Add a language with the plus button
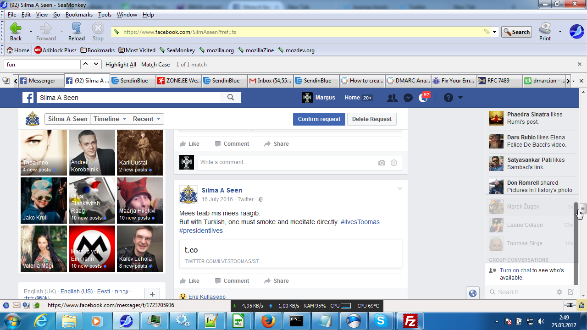The height and width of the screenshot is (330, 587). (152, 294)
